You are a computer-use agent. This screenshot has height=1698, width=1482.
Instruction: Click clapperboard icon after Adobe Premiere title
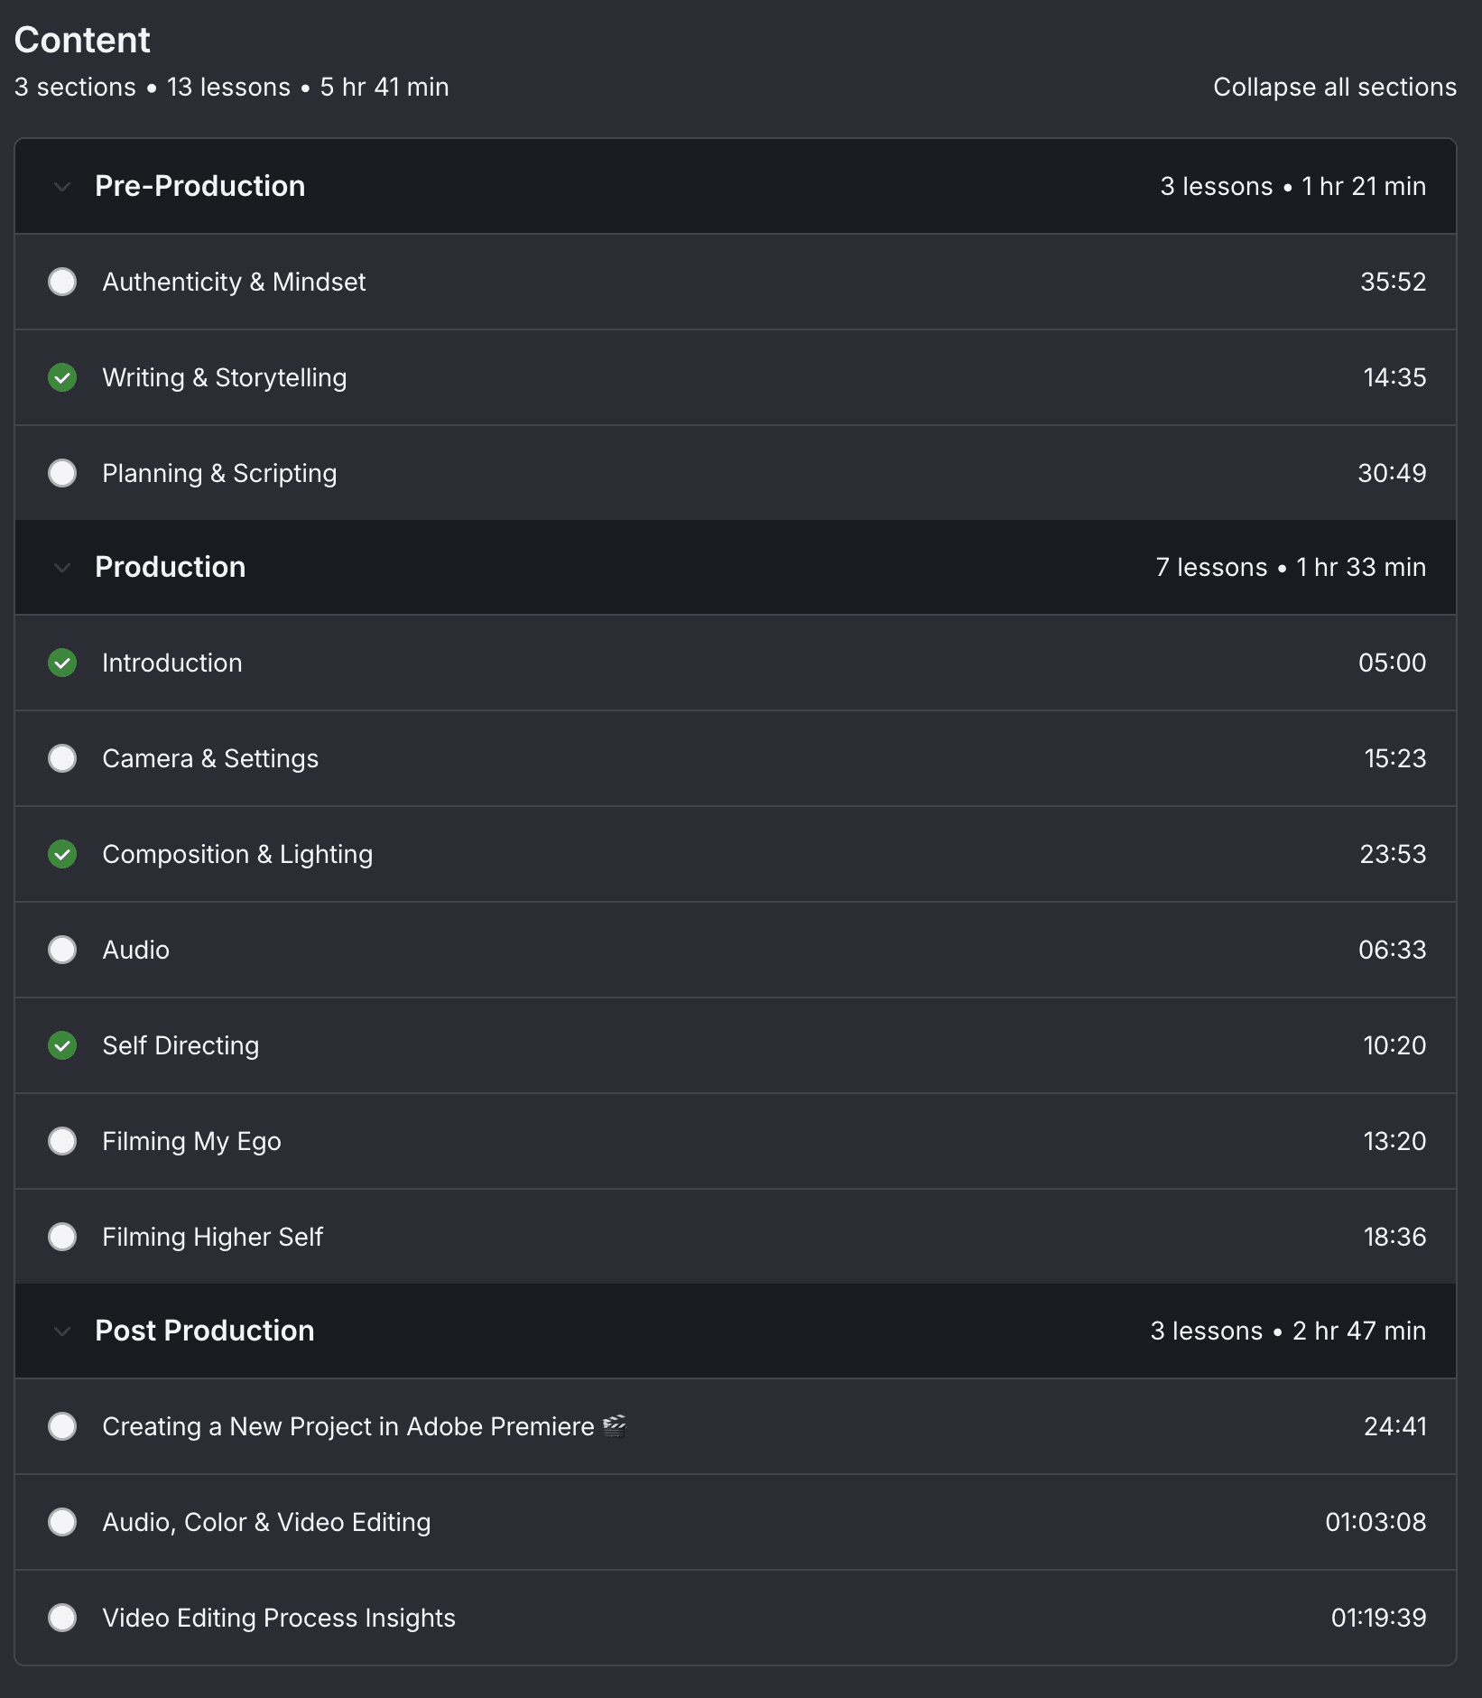[615, 1426]
